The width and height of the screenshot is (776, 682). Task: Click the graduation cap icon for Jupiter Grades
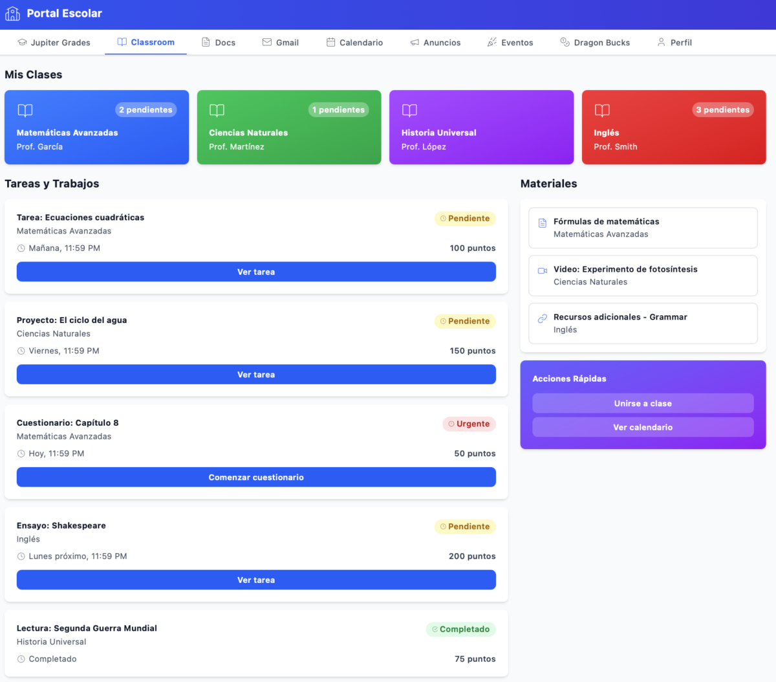[22, 42]
